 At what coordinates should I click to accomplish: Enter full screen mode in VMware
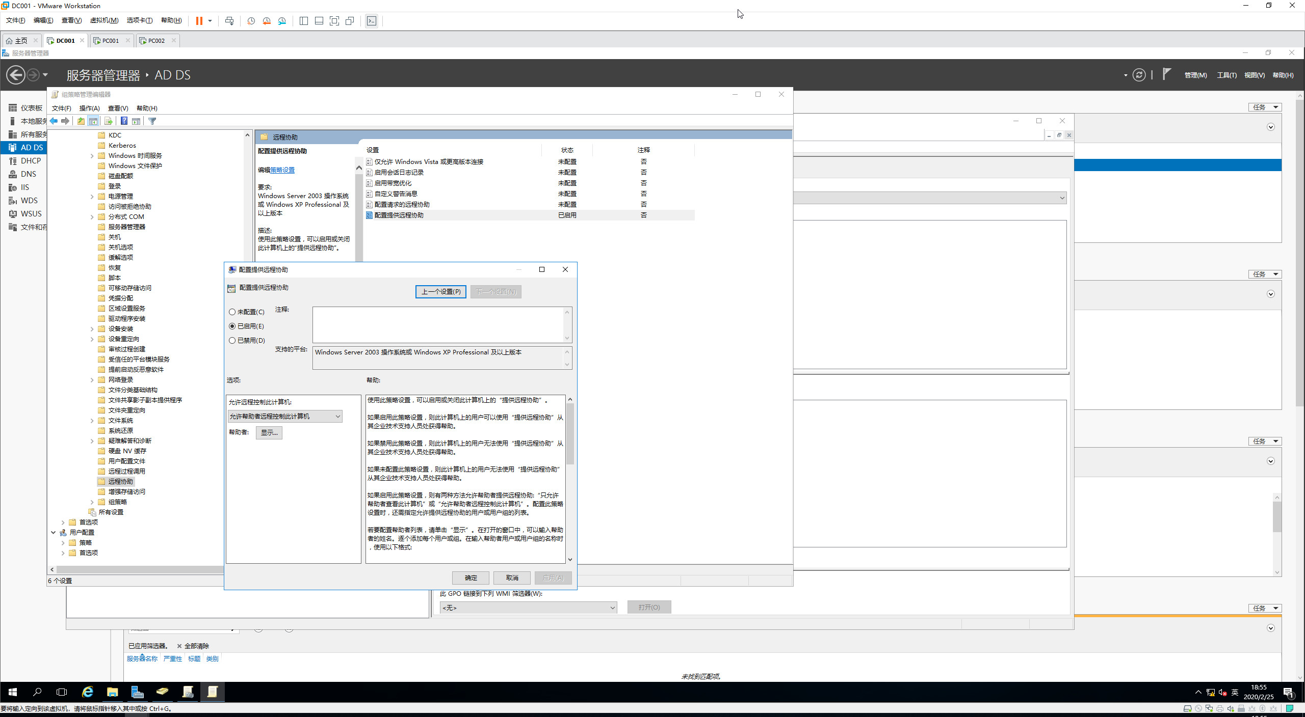click(334, 21)
